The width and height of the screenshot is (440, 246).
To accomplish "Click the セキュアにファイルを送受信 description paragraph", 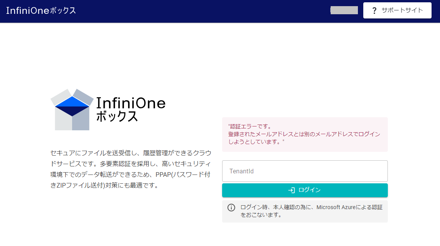I will click(131, 169).
